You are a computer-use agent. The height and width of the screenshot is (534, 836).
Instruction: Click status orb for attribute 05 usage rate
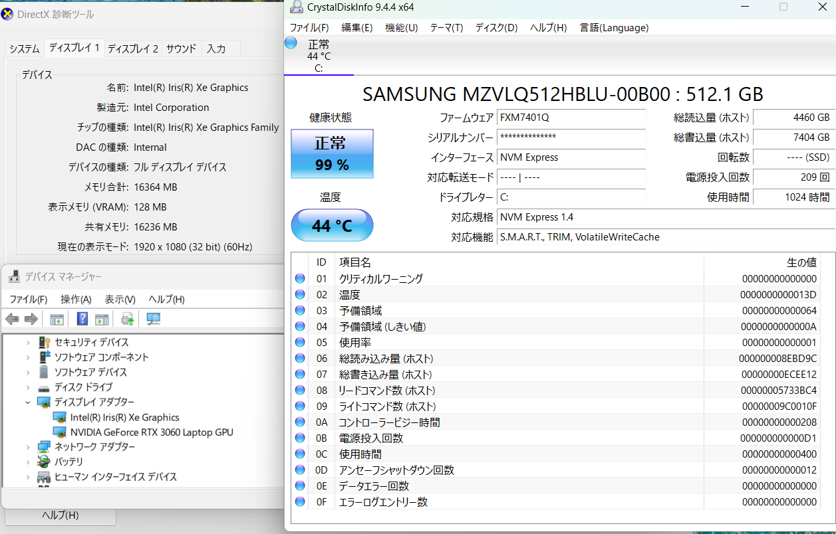click(300, 343)
